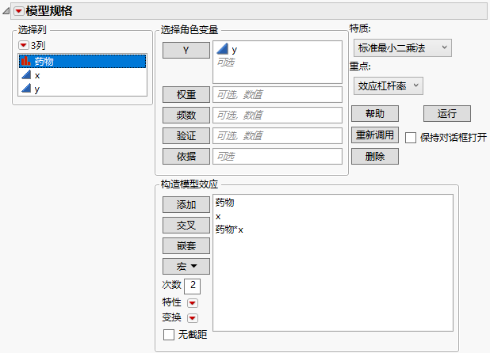Viewport: 490px width, 353px height.
Task: Click the 次数 degree input field
Action: (193, 286)
